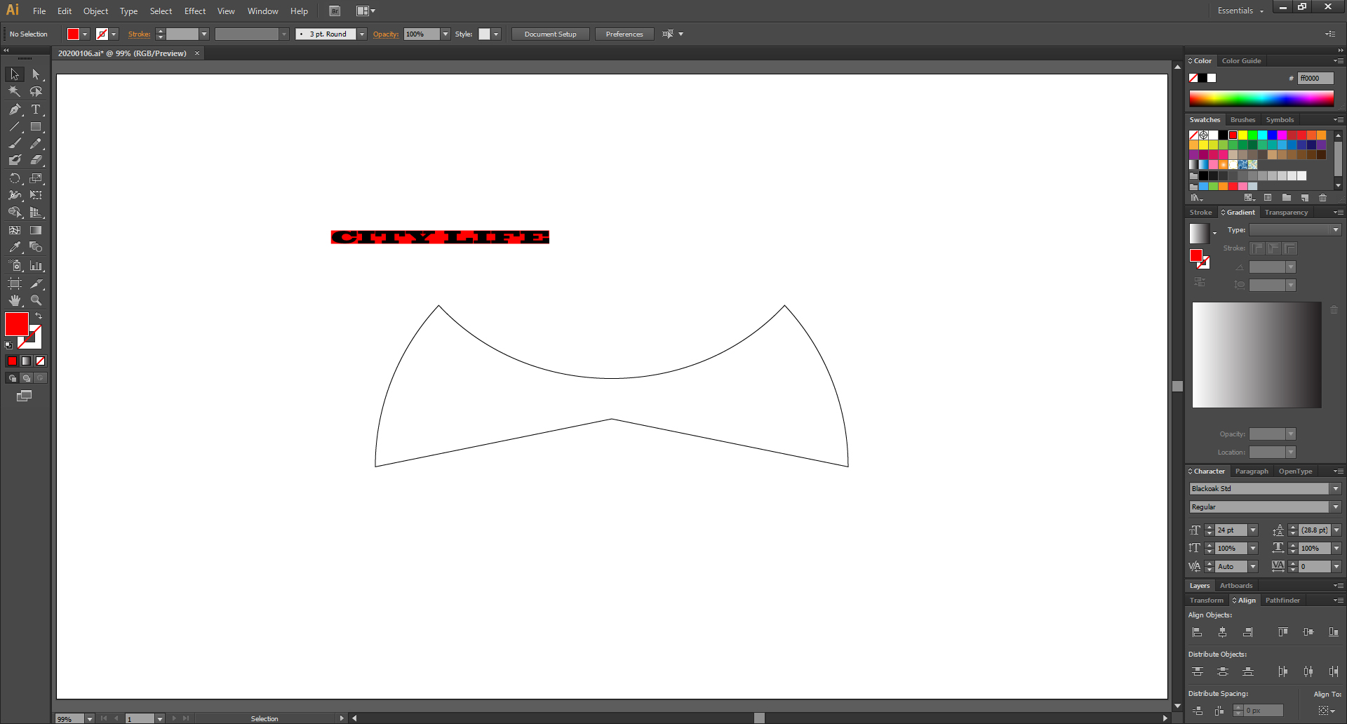
Task: Activate the Blend tool
Action: (36, 247)
